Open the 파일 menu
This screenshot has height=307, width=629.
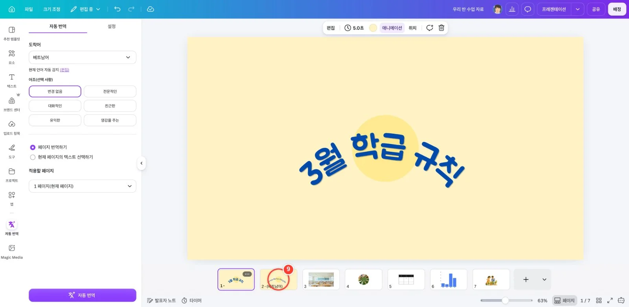coord(29,9)
